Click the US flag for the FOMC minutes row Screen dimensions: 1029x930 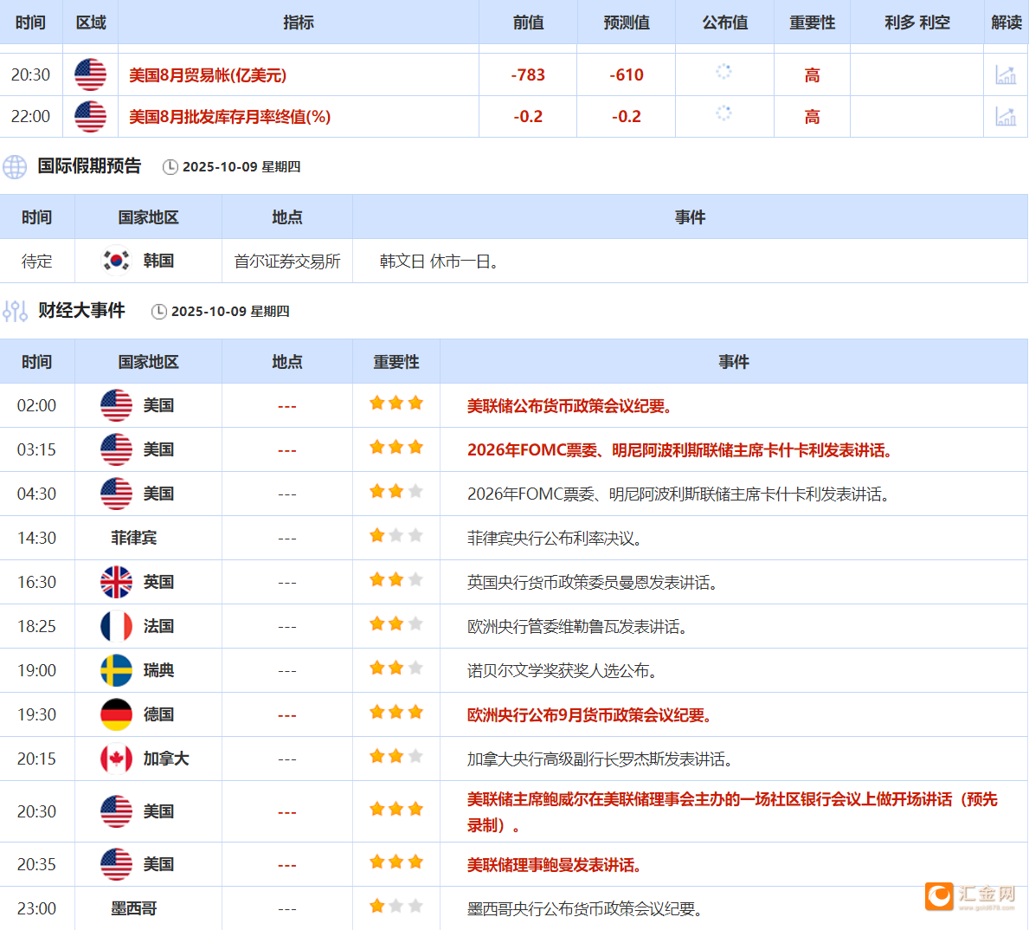point(115,404)
